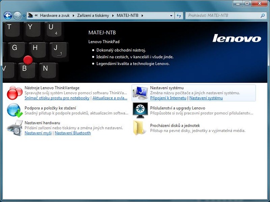Image resolution: width=270 pixels, height=202 pixels.
Task: Click the support and downloads globe icon
Action: pyautogui.click(x=14, y=110)
